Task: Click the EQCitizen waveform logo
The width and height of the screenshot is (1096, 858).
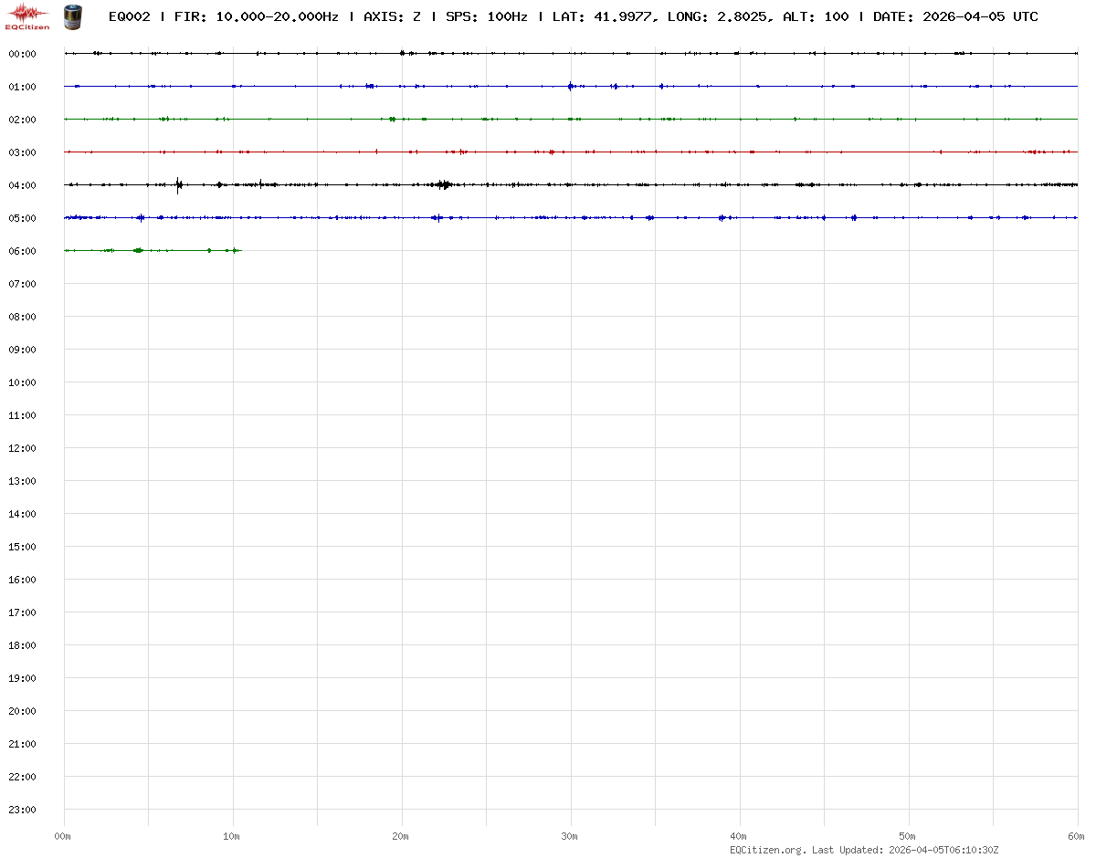Action: (27, 16)
